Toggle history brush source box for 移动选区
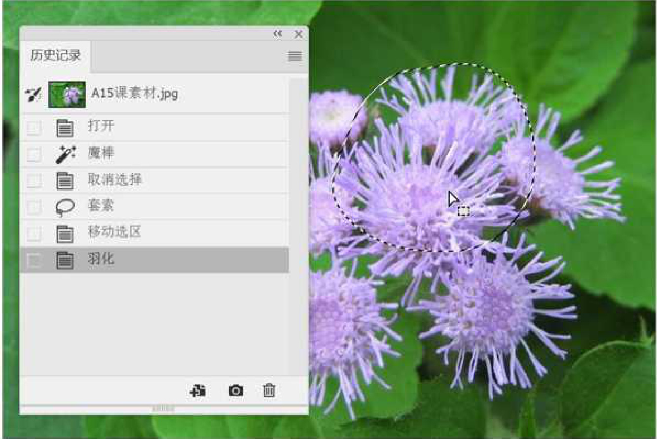657x439 pixels. click(34, 234)
